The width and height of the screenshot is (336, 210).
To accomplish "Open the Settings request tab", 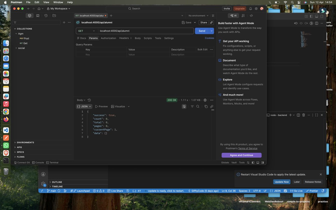I will pos(169,38).
